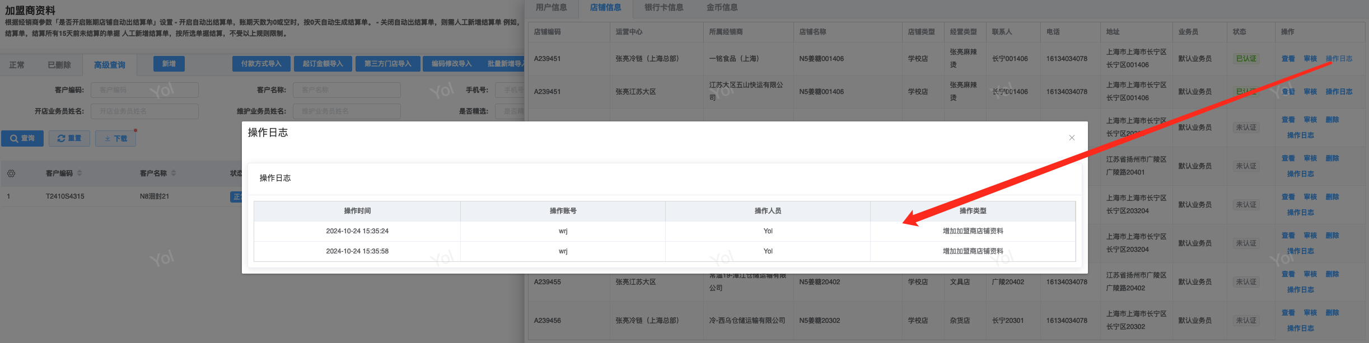Switch to the 用户信息 tab
This screenshot has width=1369, height=343.
(551, 7)
